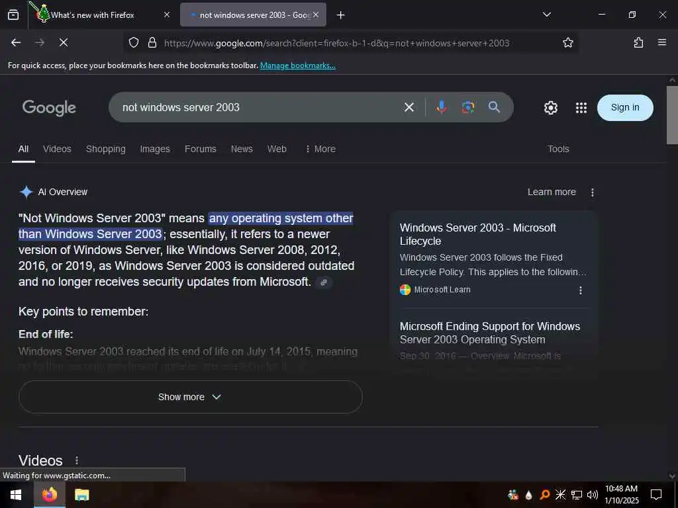Click Firefox icon in taskbar

click(x=50, y=495)
